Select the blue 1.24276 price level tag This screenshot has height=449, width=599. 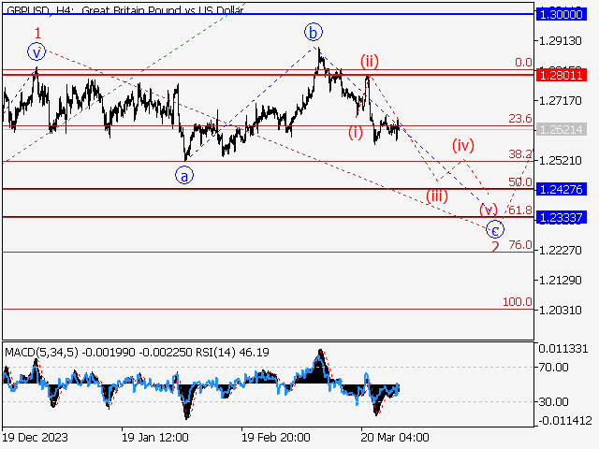click(x=562, y=189)
